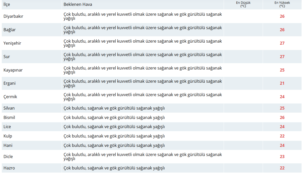The image size is (302, 173).
Task: Click Hani's high temperature 24
Action: click(282, 145)
